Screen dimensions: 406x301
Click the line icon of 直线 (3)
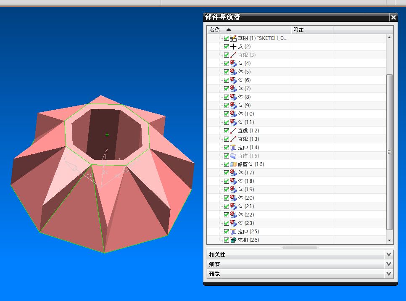pos(233,55)
